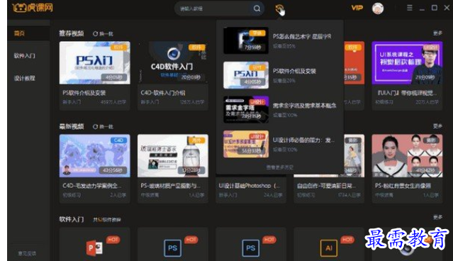This screenshot has height=261, width=453.
Task: Open the PS入门 thumbnail in 推荐视频
Action: [94, 62]
